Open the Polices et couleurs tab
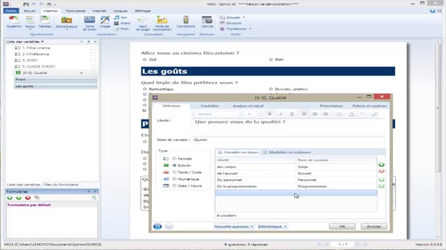Image resolution: width=446 pixels, height=250 pixels. [x=370, y=106]
